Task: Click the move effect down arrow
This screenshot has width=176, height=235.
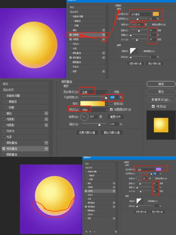Action: pyautogui.click(x=94, y=231)
